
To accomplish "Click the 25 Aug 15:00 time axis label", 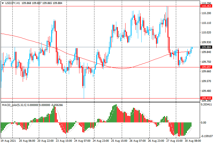I will [x=119, y=141].
